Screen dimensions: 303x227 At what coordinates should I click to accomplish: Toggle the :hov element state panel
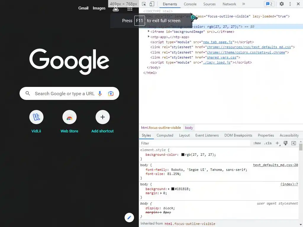257,143
